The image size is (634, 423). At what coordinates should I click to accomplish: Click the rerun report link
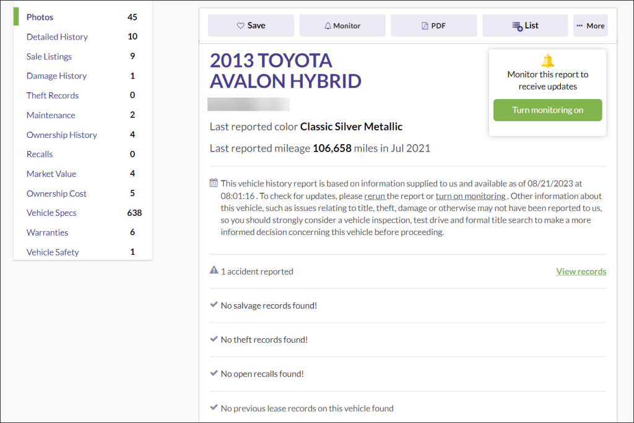pyautogui.click(x=375, y=196)
